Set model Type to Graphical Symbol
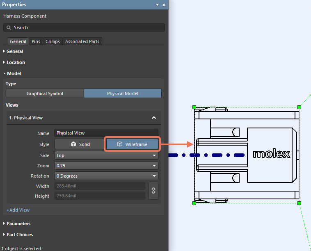Viewport: 311px width, 251px height. pos(45,94)
